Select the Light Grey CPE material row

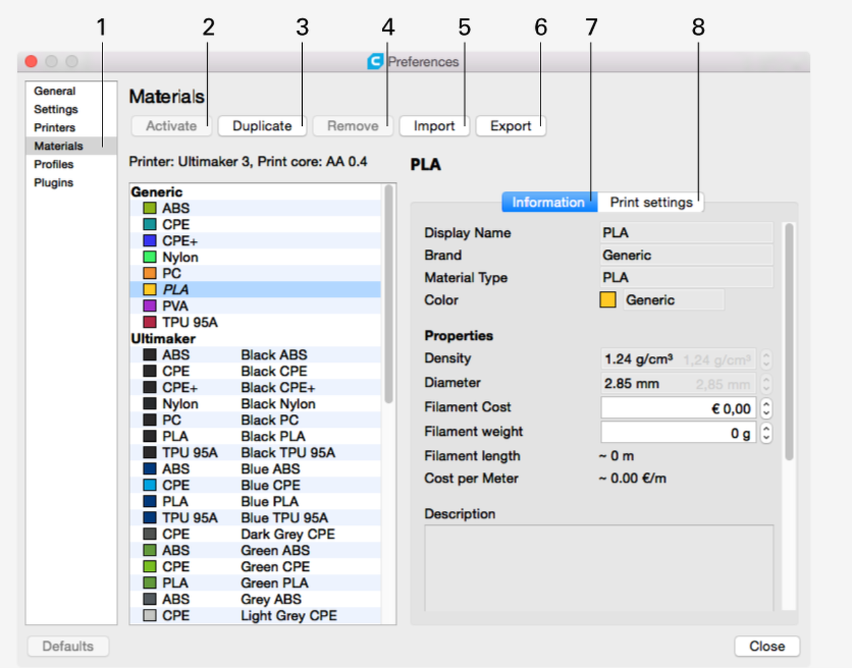point(256,615)
